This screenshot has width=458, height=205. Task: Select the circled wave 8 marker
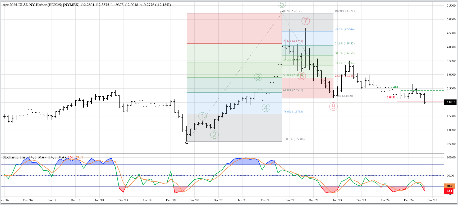[333, 107]
